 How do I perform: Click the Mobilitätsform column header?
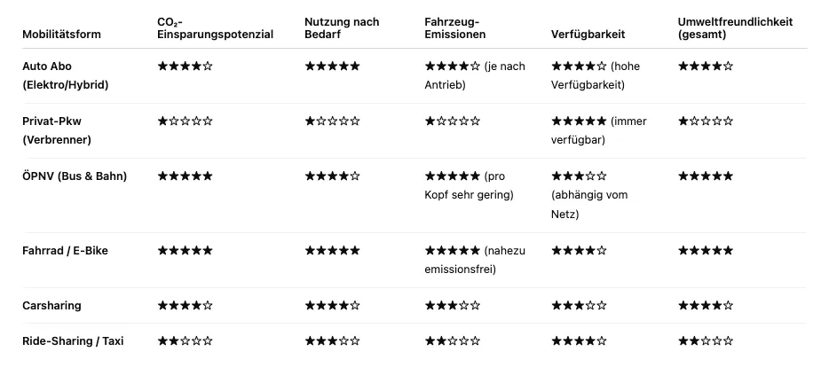pyautogui.click(x=61, y=35)
